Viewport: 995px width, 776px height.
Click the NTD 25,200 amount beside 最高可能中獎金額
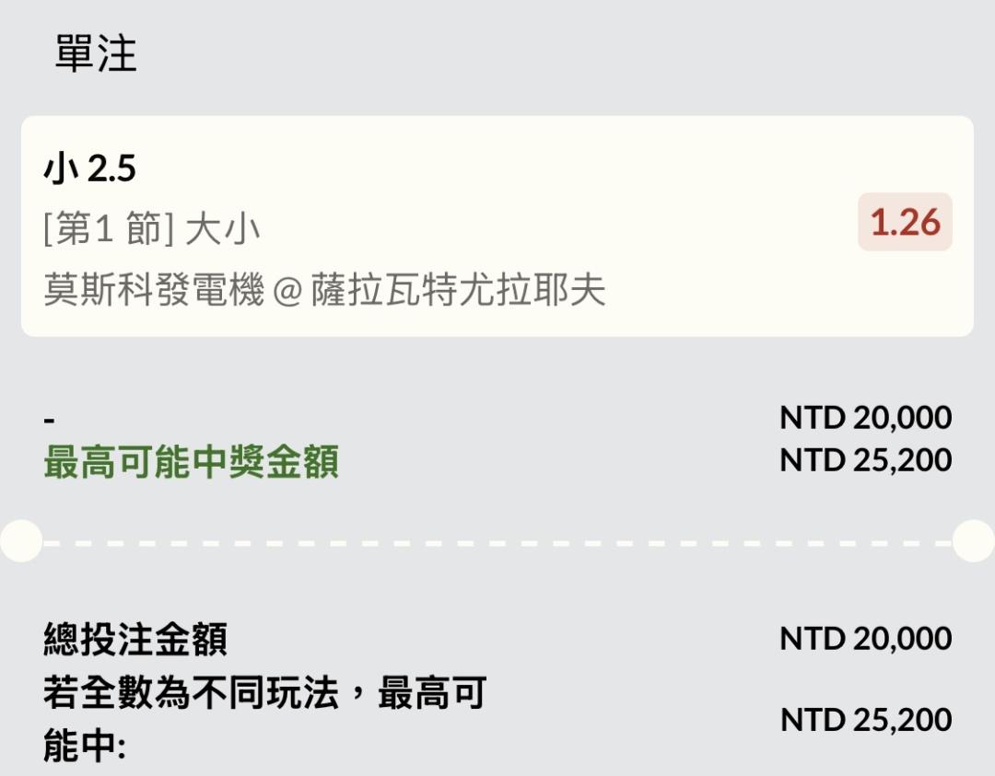click(865, 460)
